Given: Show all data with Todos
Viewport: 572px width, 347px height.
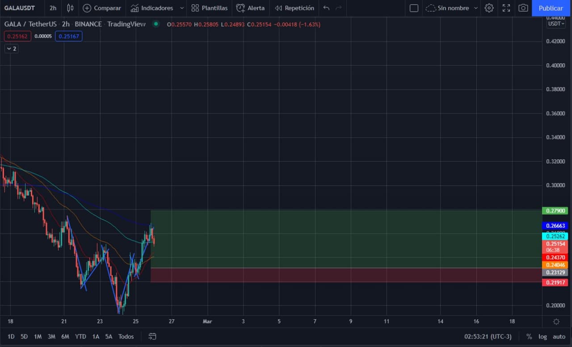Looking at the screenshot, I should point(126,336).
